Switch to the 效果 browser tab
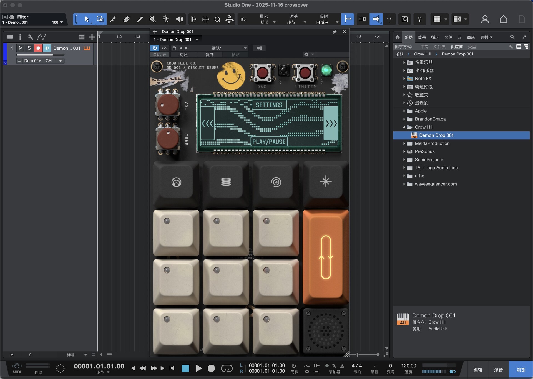Image resolution: width=533 pixels, height=379 pixels. [x=422, y=37]
